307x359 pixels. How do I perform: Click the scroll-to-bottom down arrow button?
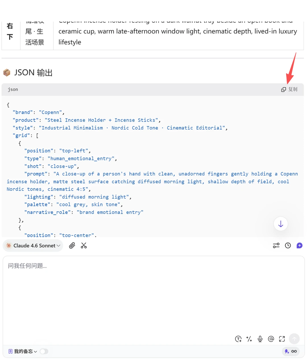(x=281, y=224)
